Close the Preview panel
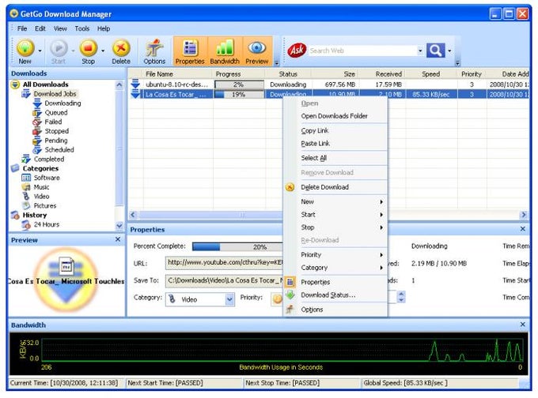This screenshot has height=398, width=538. pyautogui.click(x=118, y=239)
